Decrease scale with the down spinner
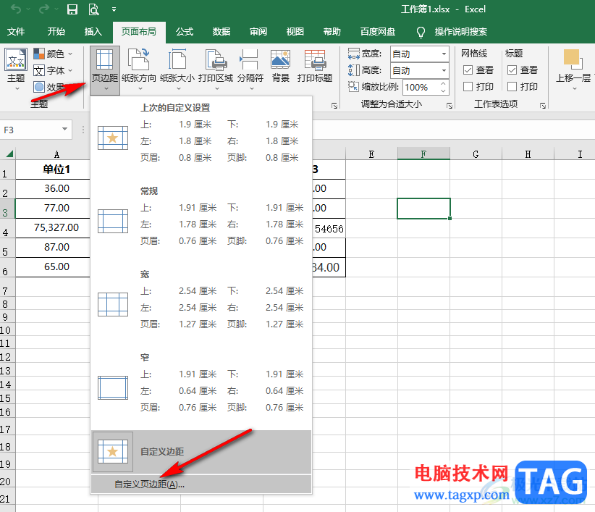The width and height of the screenshot is (595, 512). tap(443, 91)
